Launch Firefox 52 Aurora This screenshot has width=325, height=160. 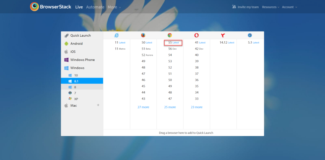point(147,55)
